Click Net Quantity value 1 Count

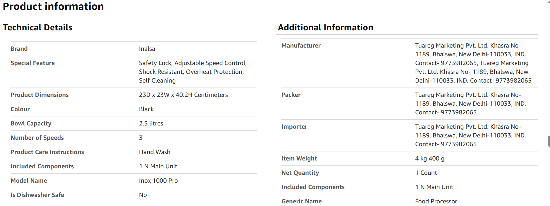pos(426,173)
